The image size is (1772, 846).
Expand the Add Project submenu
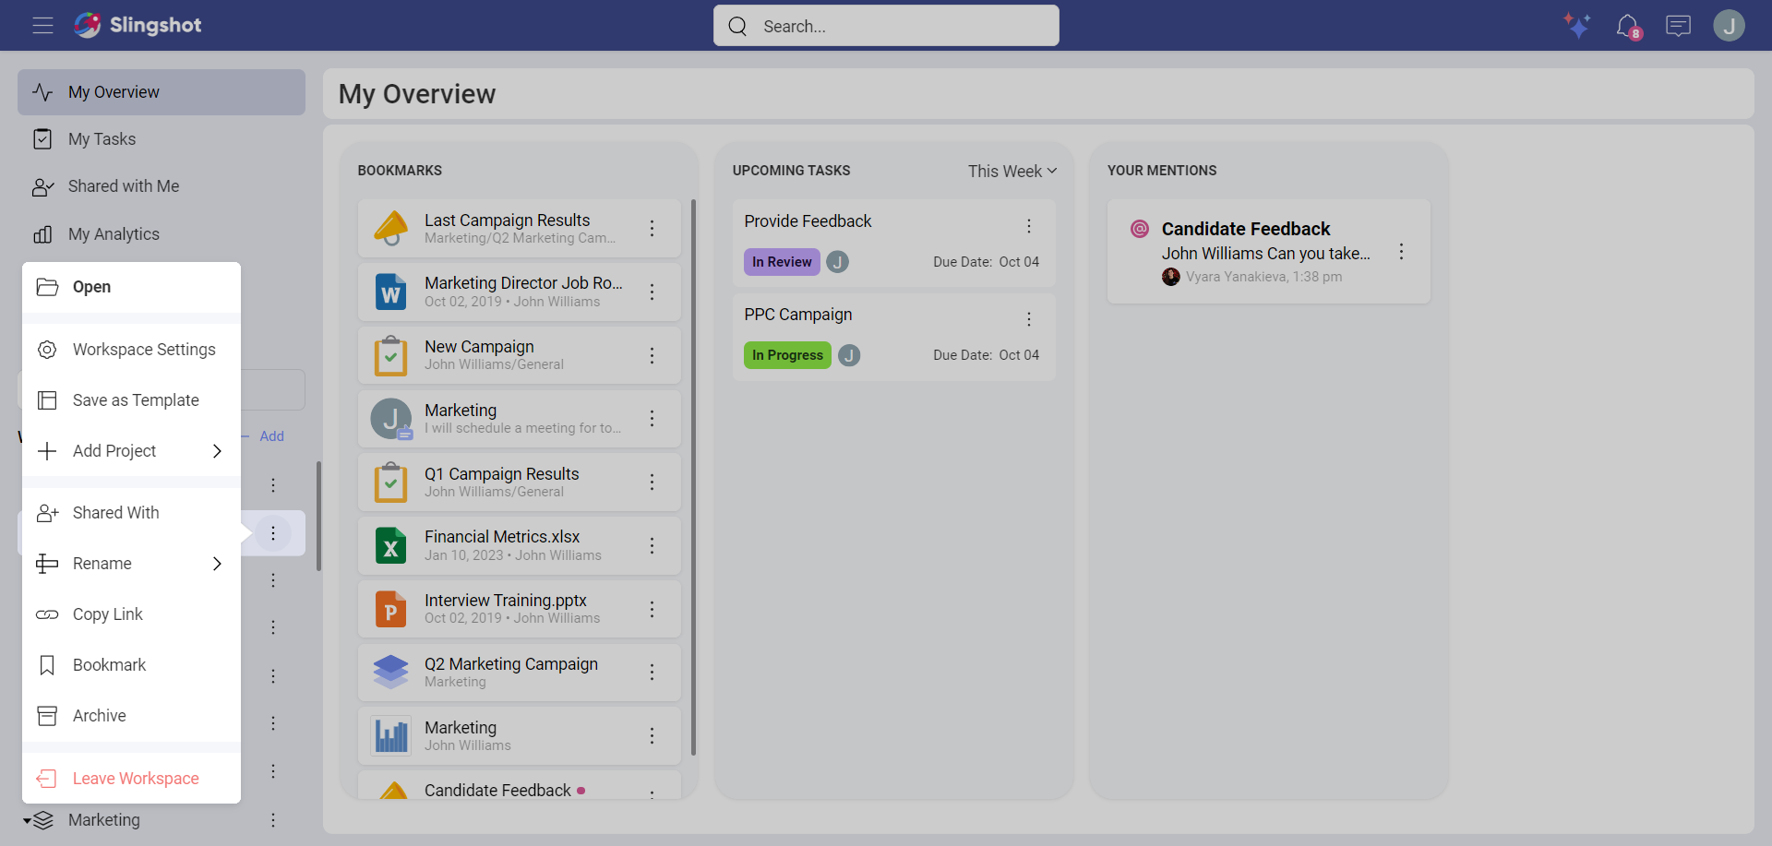(x=131, y=451)
